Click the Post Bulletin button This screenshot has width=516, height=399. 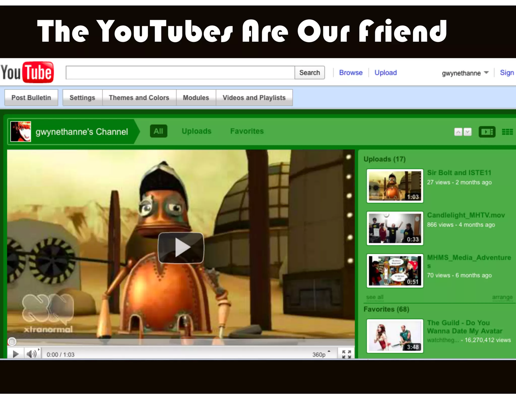tap(31, 98)
